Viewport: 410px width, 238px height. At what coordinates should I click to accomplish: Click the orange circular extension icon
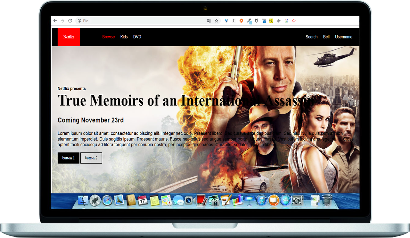click(x=241, y=21)
